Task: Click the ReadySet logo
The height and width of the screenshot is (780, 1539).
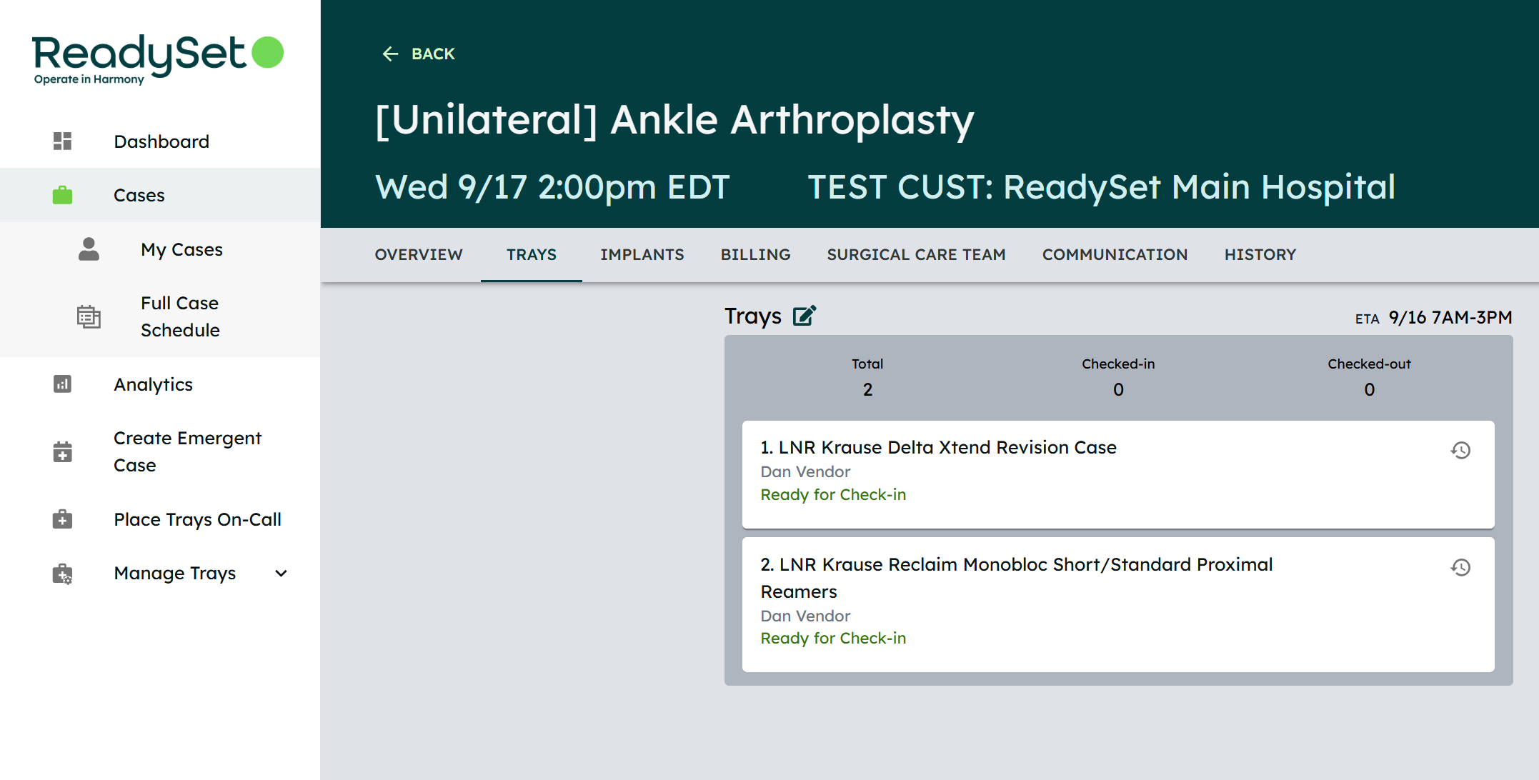Action: pyautogui.click(x=158, y=59)
